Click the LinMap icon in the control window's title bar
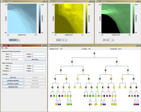 2,46
